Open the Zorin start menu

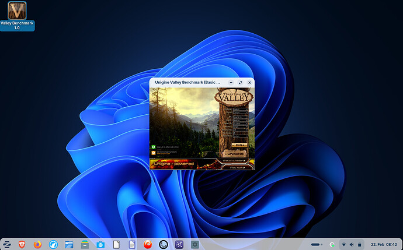tap(6, 244)
